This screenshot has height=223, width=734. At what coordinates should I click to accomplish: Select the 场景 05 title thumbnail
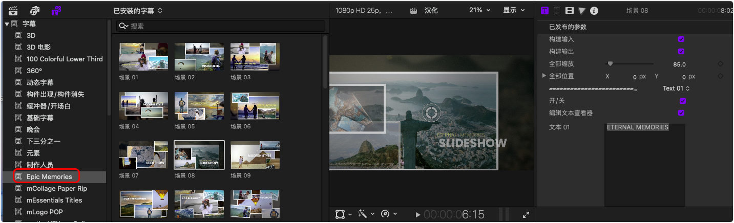coord(199,106)
